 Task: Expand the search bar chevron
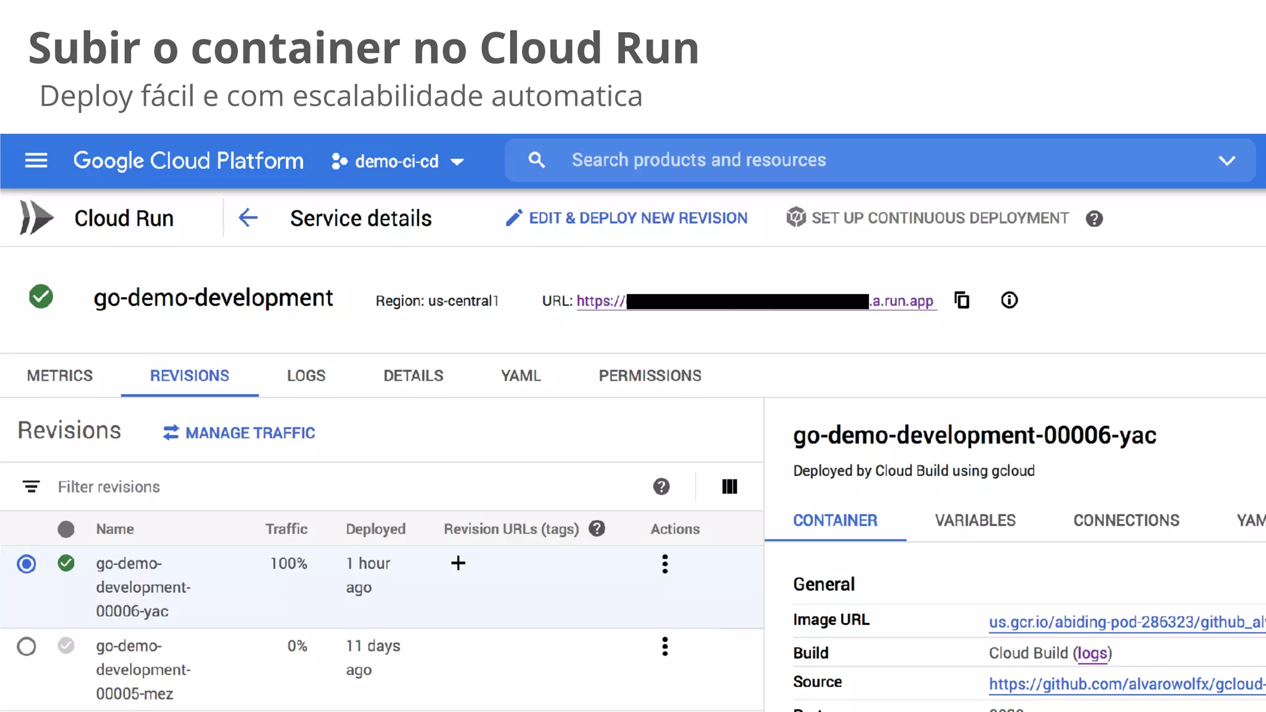click(1226, 161)
